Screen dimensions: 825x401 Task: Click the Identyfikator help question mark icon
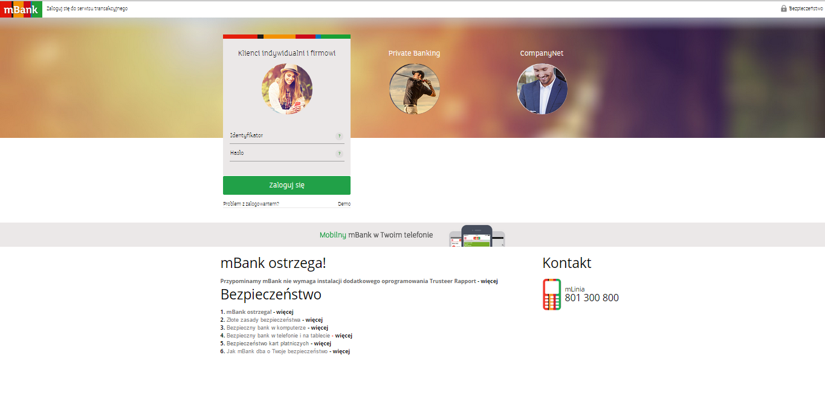339,136
